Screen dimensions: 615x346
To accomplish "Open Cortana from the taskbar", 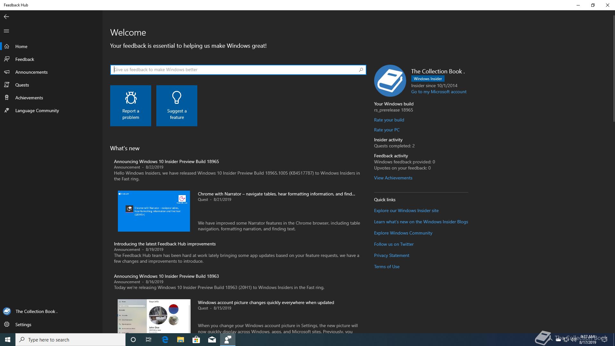I will point(133,340).
